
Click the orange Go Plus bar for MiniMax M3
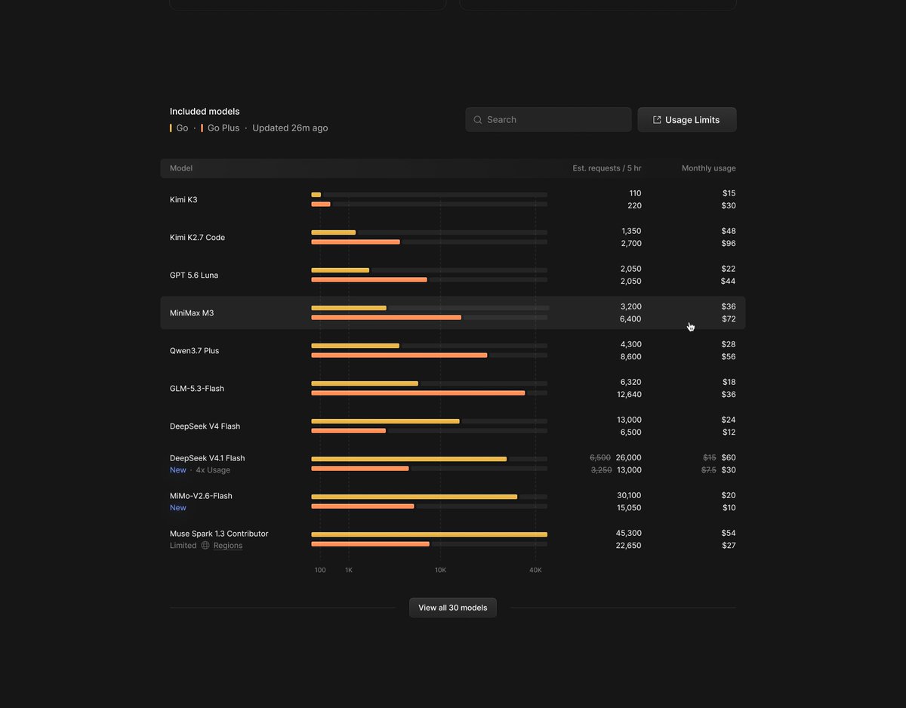[387, 318]
